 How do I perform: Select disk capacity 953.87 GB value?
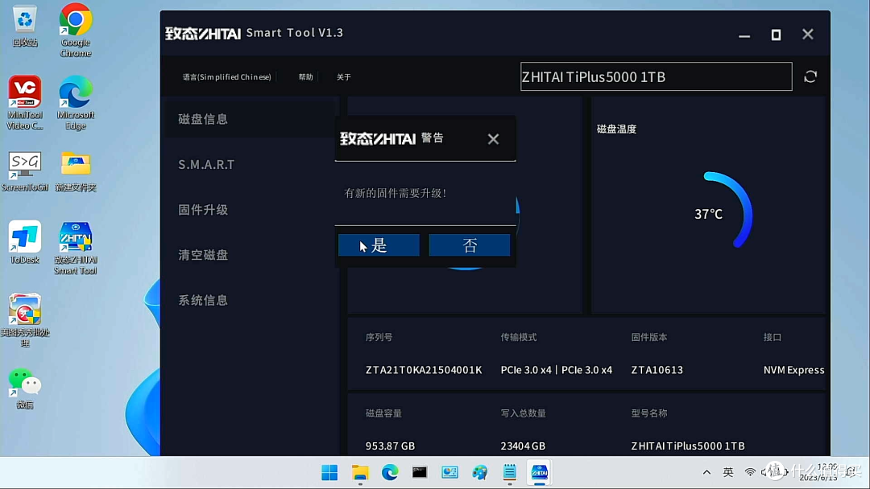click(x=390, y=446)
